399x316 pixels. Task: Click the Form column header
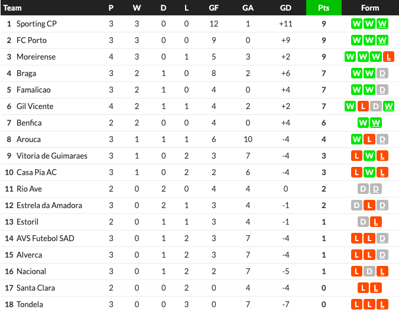(x=370, y=8)
